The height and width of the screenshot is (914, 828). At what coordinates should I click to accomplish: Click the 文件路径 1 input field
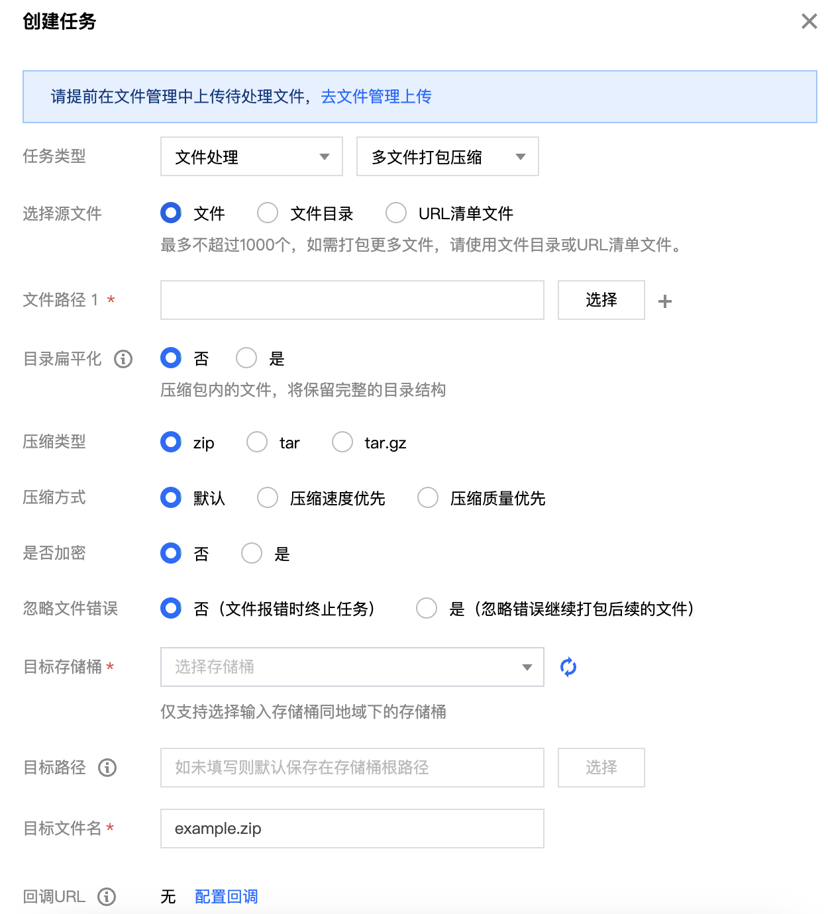[x=352, y=300]
